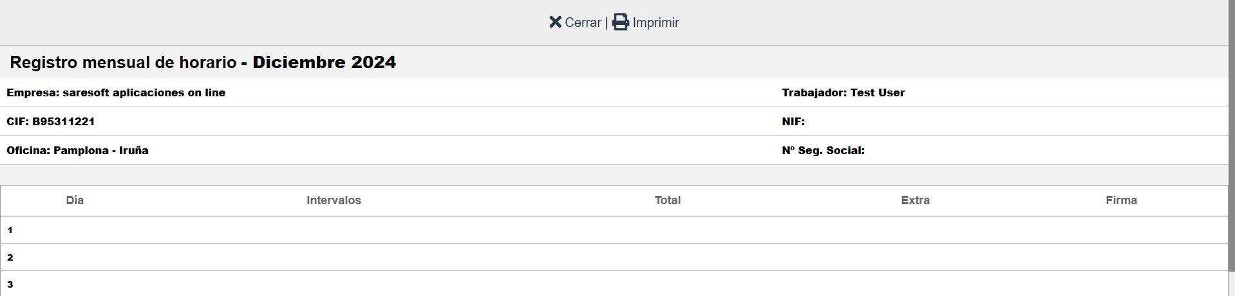The height and width of the screenshot is (296, 1235).
Task: Select day 1 row number
Action: tap(10, 230)
